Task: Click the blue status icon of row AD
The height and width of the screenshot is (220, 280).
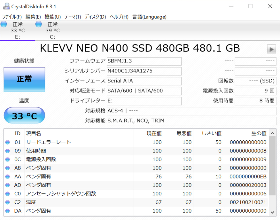Action: coord(7,185)
